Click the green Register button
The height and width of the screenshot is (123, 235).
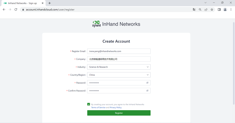coord(119,113)
